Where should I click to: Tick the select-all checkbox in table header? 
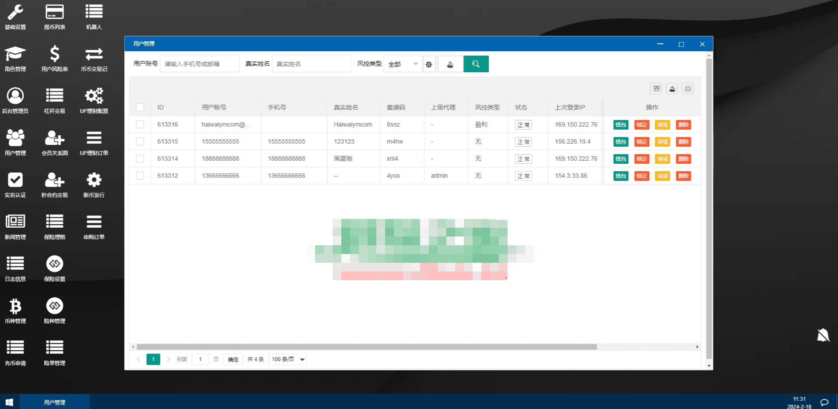pos(140,107)
